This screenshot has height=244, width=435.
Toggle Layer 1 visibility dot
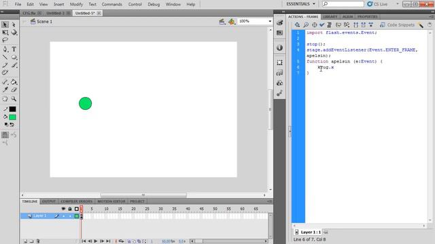click(x=63, y=216)
